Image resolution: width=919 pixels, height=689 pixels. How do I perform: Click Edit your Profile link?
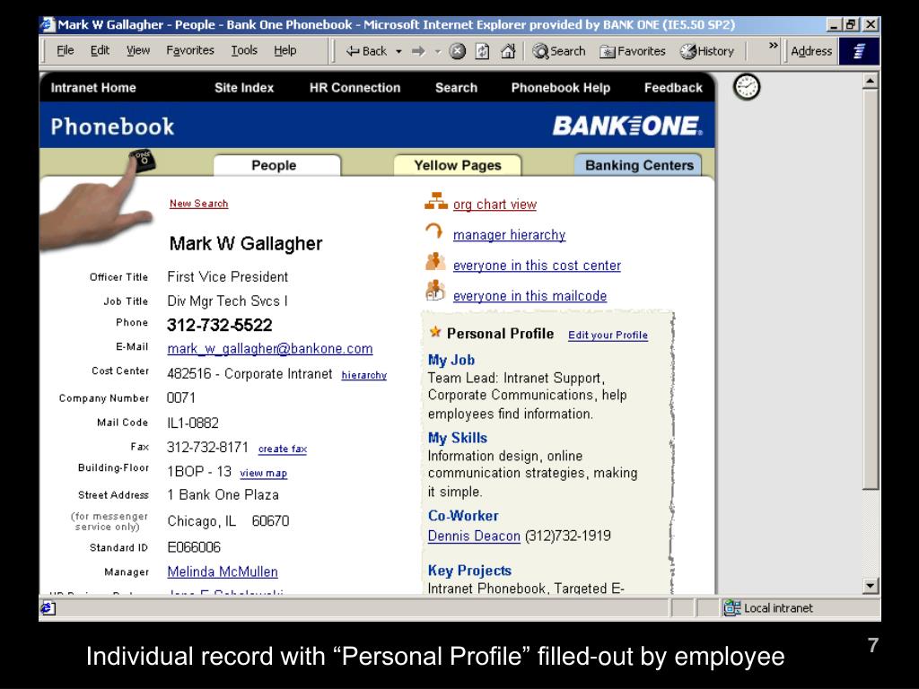pos(608,336)
